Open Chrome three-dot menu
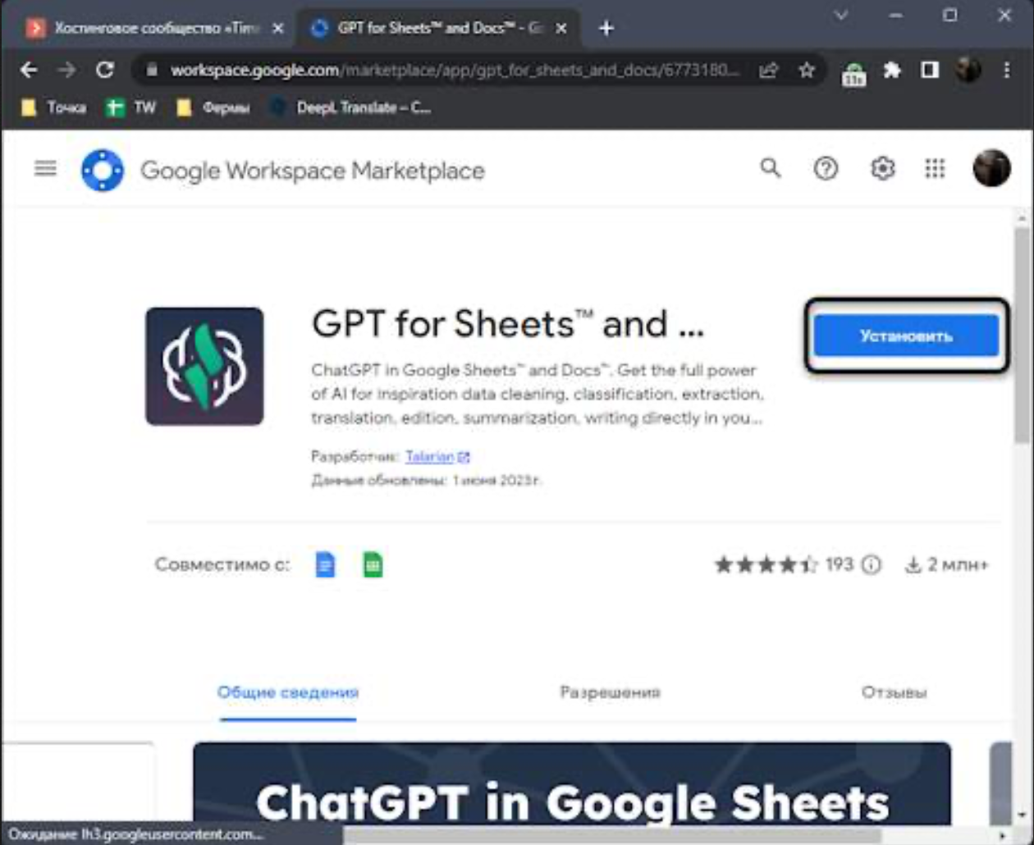Image resolution: width=1034 pixels, height=845 pixels. click(x=1007, y=71)
